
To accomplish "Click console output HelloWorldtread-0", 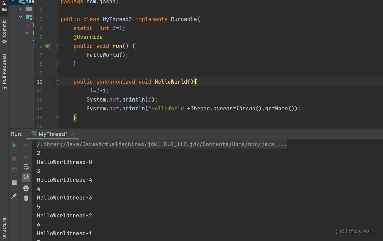I will click(64, 162).
